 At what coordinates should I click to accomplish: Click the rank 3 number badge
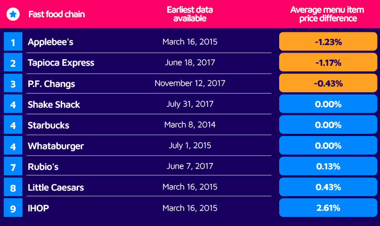(13, 83)
